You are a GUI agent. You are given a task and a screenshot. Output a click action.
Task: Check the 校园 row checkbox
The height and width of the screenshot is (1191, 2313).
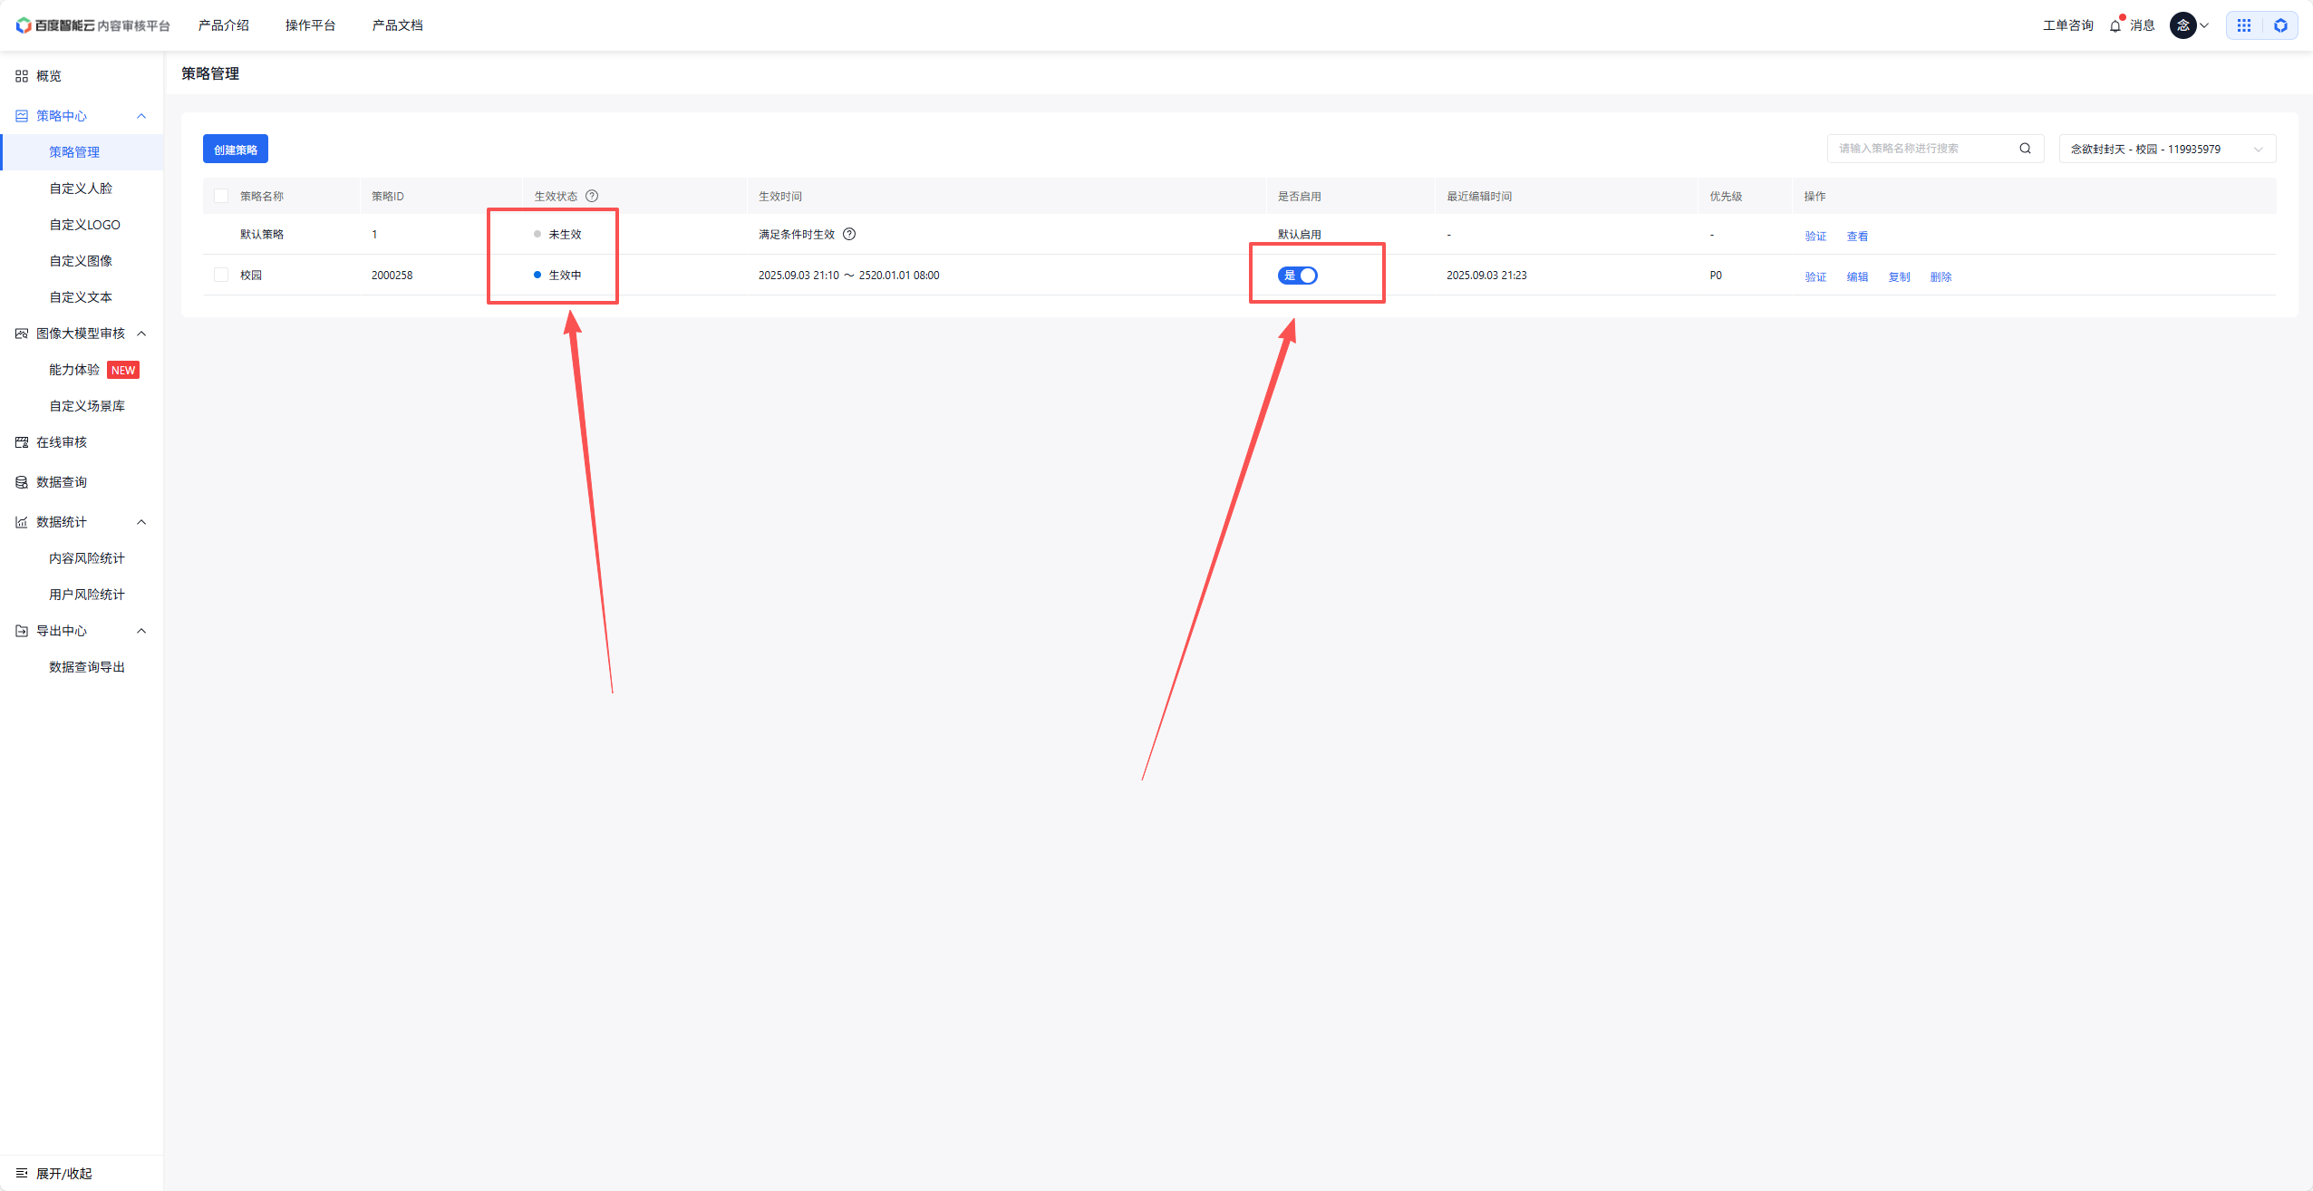coord(221,275)
